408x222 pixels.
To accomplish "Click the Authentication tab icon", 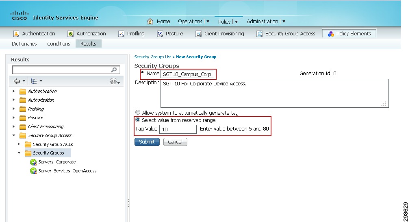I will (x=16, y=34).
